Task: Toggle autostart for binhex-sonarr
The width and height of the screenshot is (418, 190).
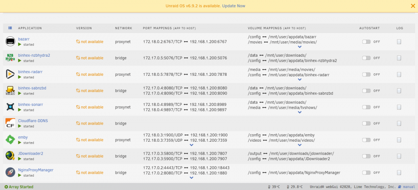Action: (x=366, y=107)
